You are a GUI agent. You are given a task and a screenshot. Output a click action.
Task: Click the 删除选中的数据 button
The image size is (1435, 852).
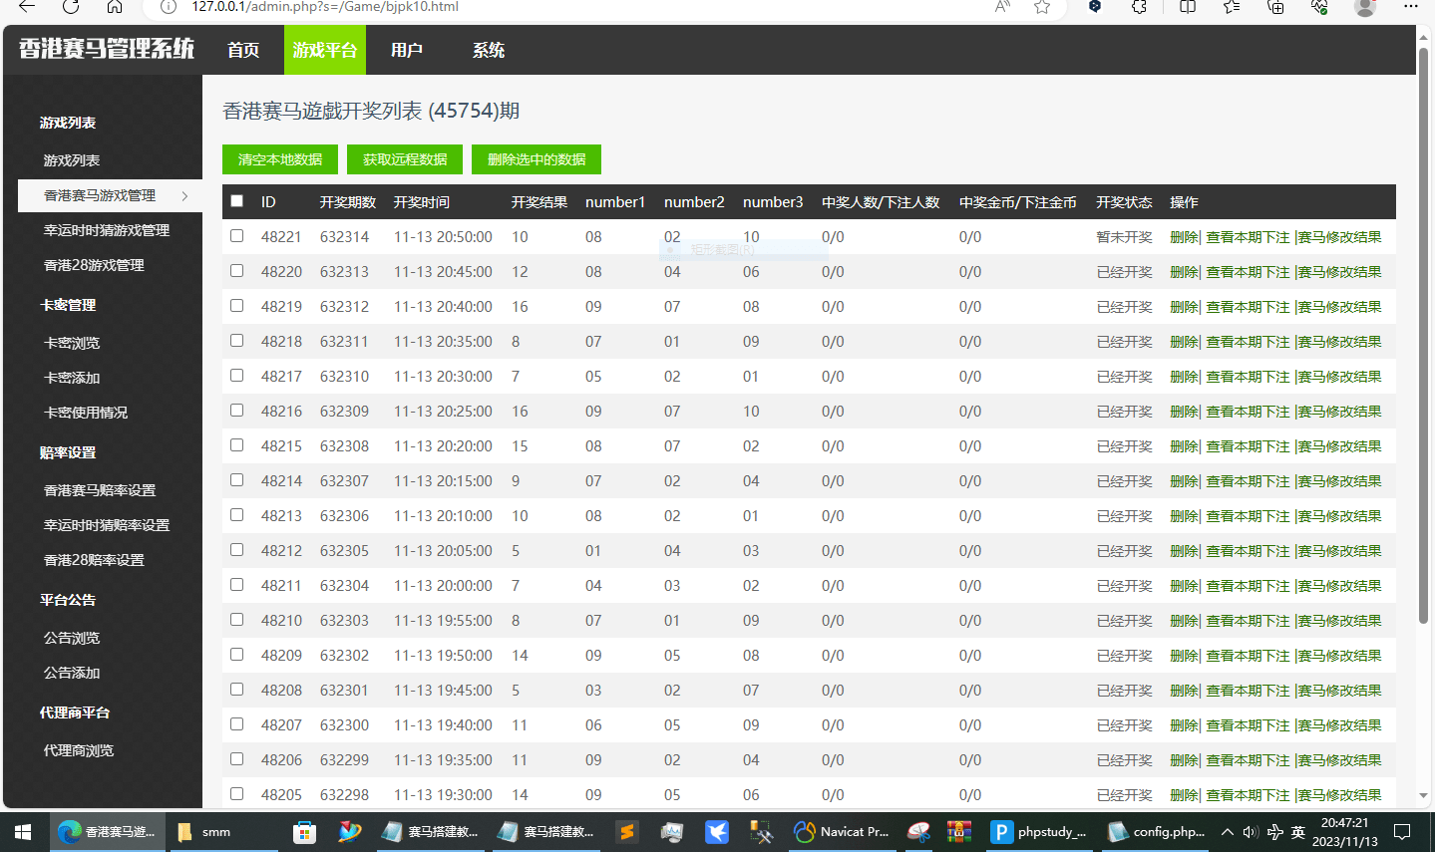pos(537,159)
